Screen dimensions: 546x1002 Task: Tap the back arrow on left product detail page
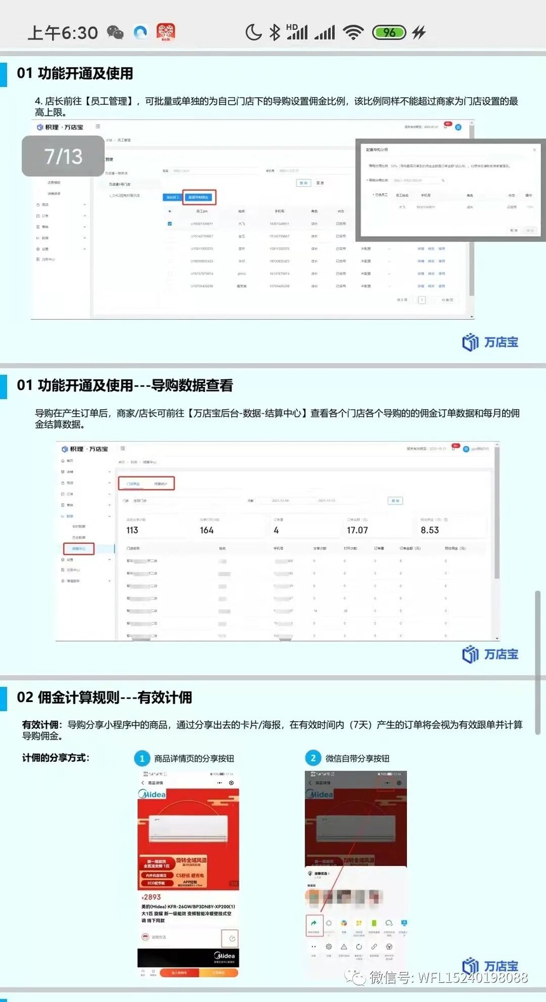[x=143, y=783]
